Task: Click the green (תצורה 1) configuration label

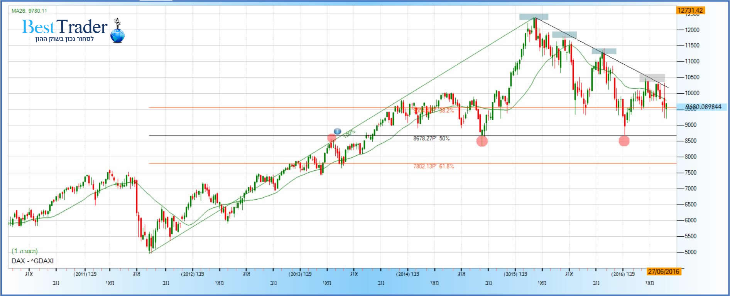Action: 25,251
